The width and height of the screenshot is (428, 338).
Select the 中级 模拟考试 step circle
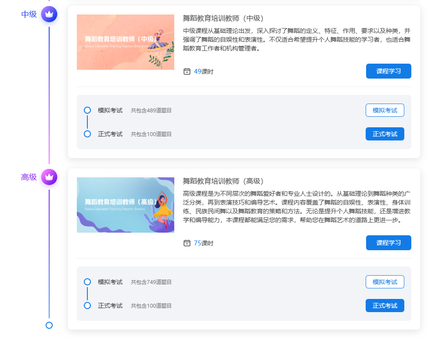coord(87,110)
